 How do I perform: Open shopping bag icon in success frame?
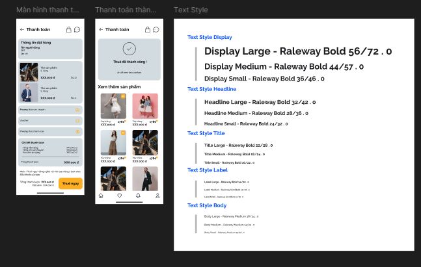148,29
